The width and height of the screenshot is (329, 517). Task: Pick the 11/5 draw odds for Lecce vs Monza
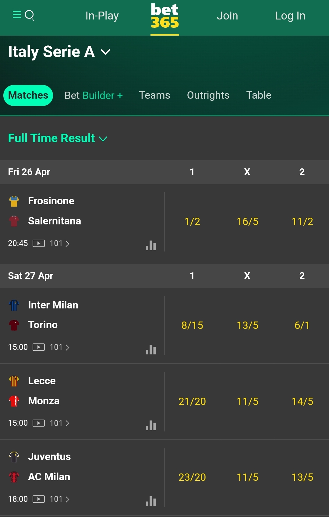247,402
